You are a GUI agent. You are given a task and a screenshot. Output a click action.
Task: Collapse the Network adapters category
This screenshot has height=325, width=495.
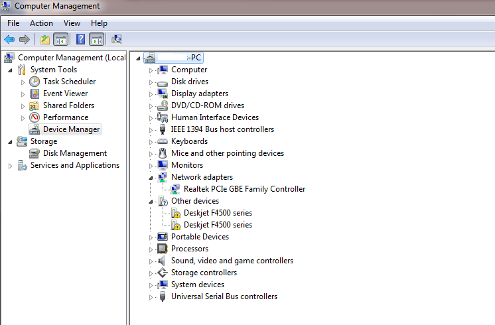(x=151, y=178)
